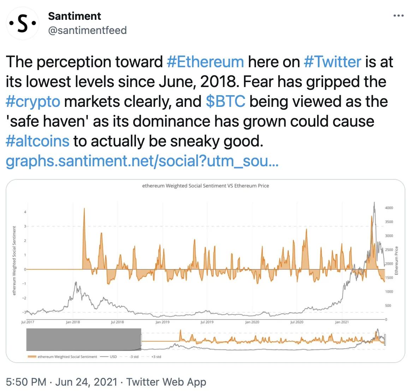Viewport: 411px width, 392px height.
Task: Click the range slider left handle
Action: [141, 340]
